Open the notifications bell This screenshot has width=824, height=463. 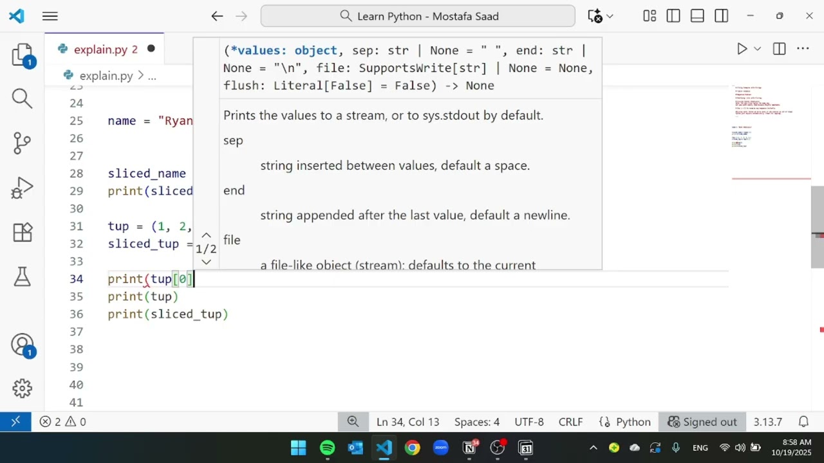point(803,422)
